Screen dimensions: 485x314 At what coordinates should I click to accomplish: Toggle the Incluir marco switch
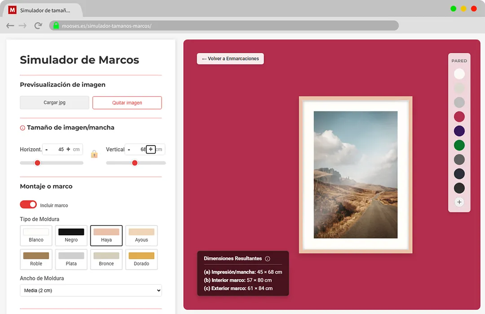click(x=28, y=205)
